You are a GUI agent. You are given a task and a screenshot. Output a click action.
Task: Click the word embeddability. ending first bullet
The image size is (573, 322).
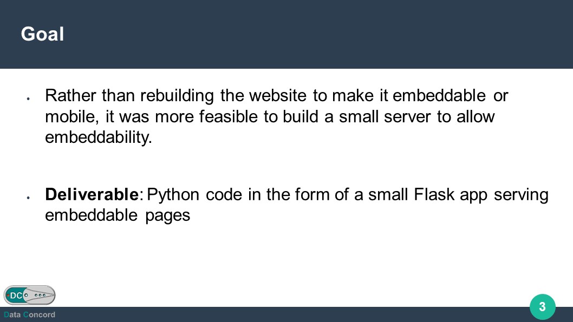click(99, 138)
